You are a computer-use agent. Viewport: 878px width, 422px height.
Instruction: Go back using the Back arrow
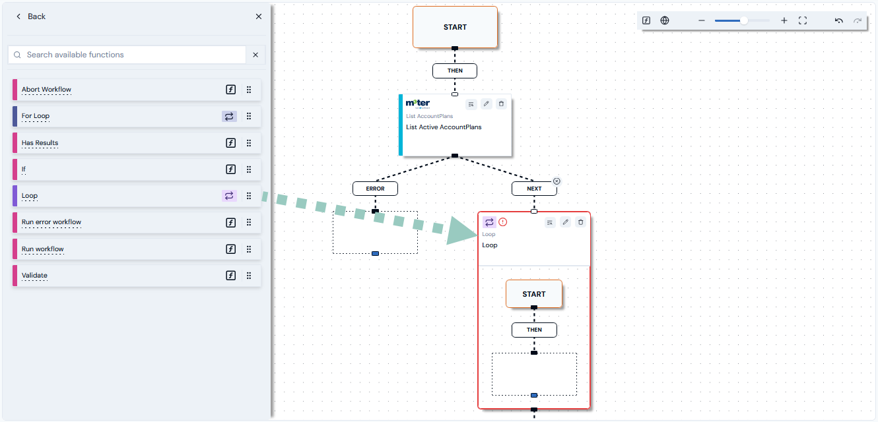point(18,16)
